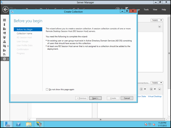The width and height of the screenshot is (171, 128).
Task: Open Remote Desktop Services sidebar icon
Action: coord(4,59)
